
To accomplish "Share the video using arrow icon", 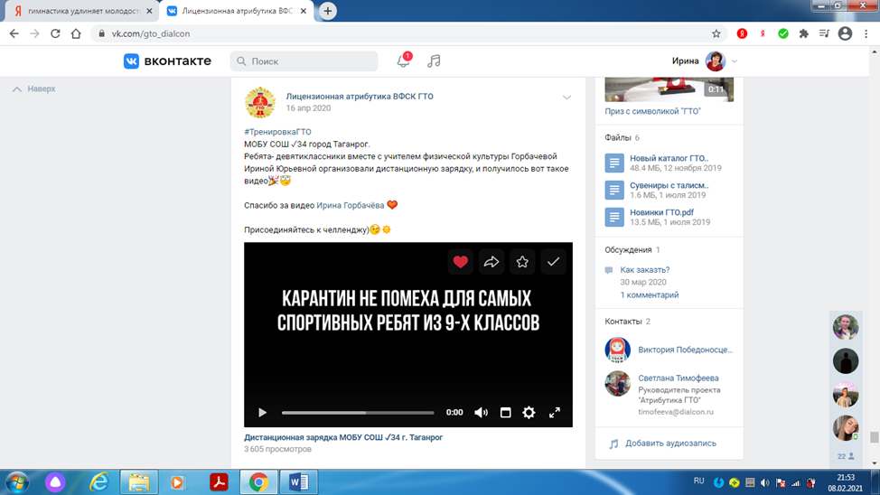I will [491, 262].
